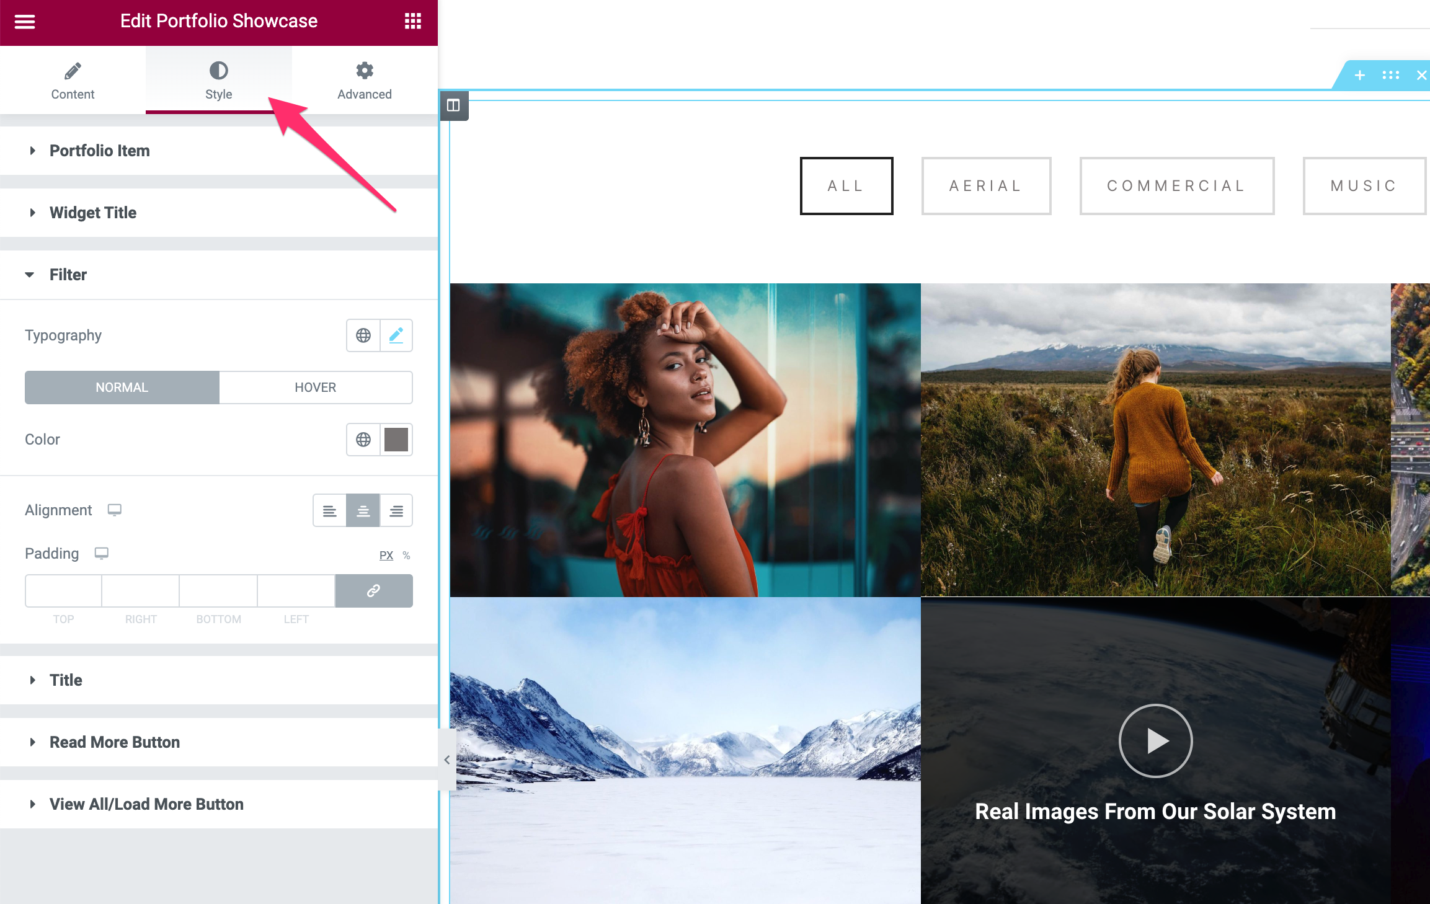The width and height of the screenshot is (1430, 904).
Task: Focus the RIGHT padding field
Action: [x=141, y=591]
